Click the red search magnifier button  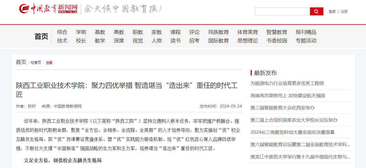[316, 11]
